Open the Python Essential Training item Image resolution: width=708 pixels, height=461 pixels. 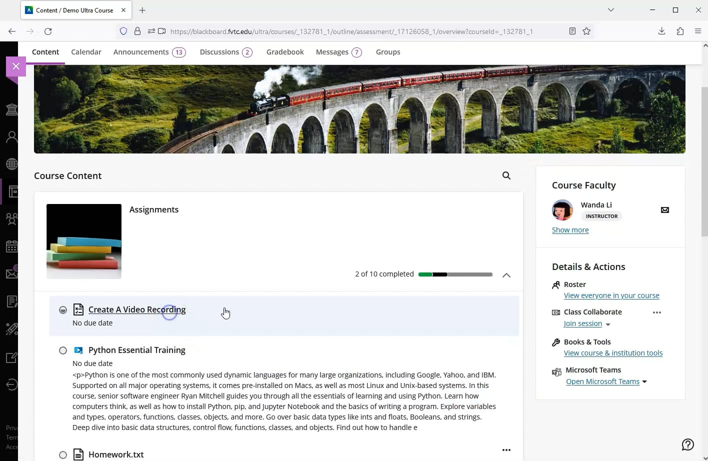click(137, 350)
